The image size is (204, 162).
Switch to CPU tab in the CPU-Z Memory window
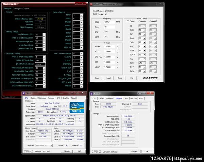coord(94,98)
